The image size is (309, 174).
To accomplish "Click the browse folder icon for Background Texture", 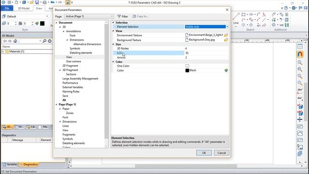I will click(226, 40).
